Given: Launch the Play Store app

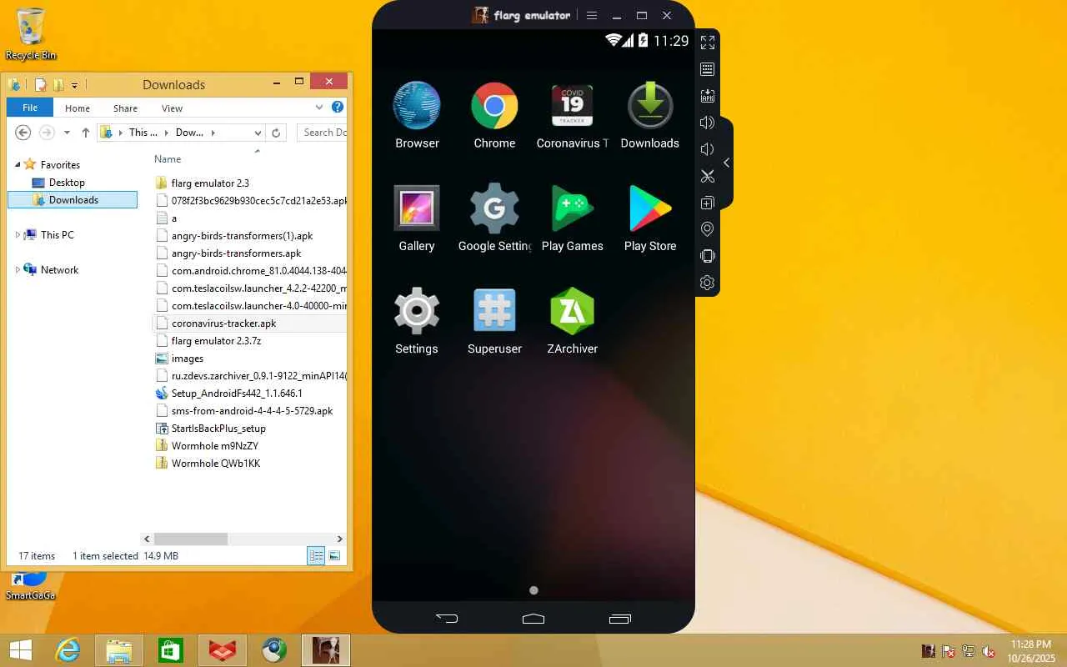Looking at the screenshot, I should 650,218.
